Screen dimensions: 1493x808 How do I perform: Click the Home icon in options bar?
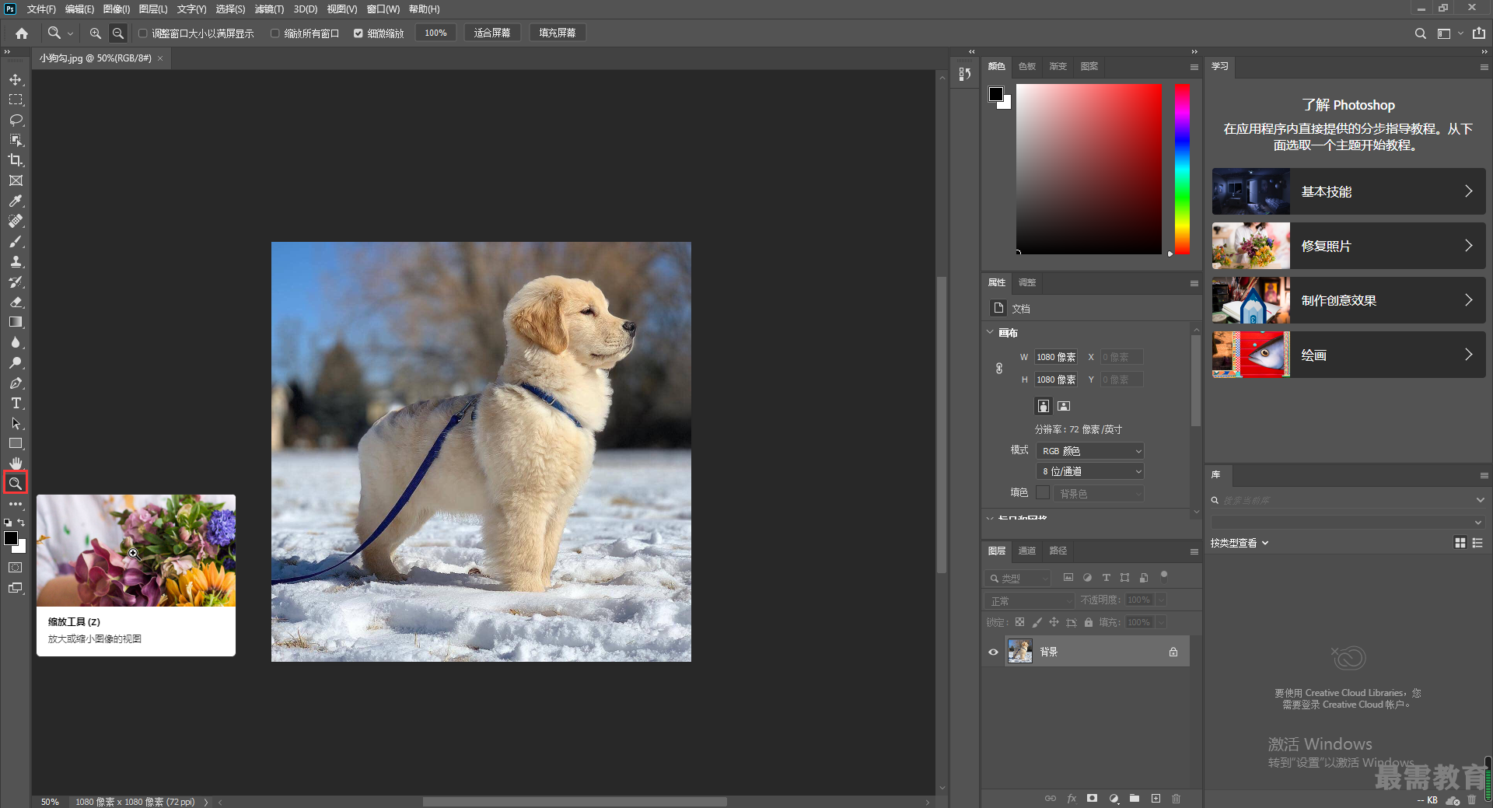[22, 33]
